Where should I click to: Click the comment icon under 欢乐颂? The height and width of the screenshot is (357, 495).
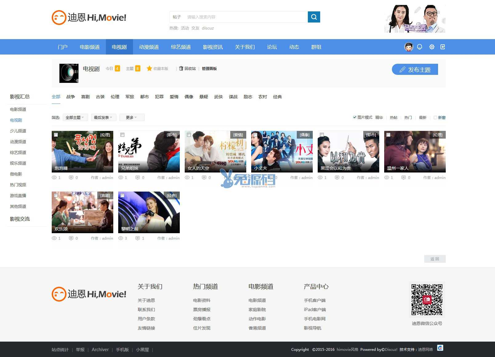click(71, 238)
